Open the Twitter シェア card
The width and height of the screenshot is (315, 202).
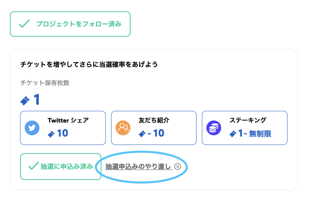(x=63, y=128)
